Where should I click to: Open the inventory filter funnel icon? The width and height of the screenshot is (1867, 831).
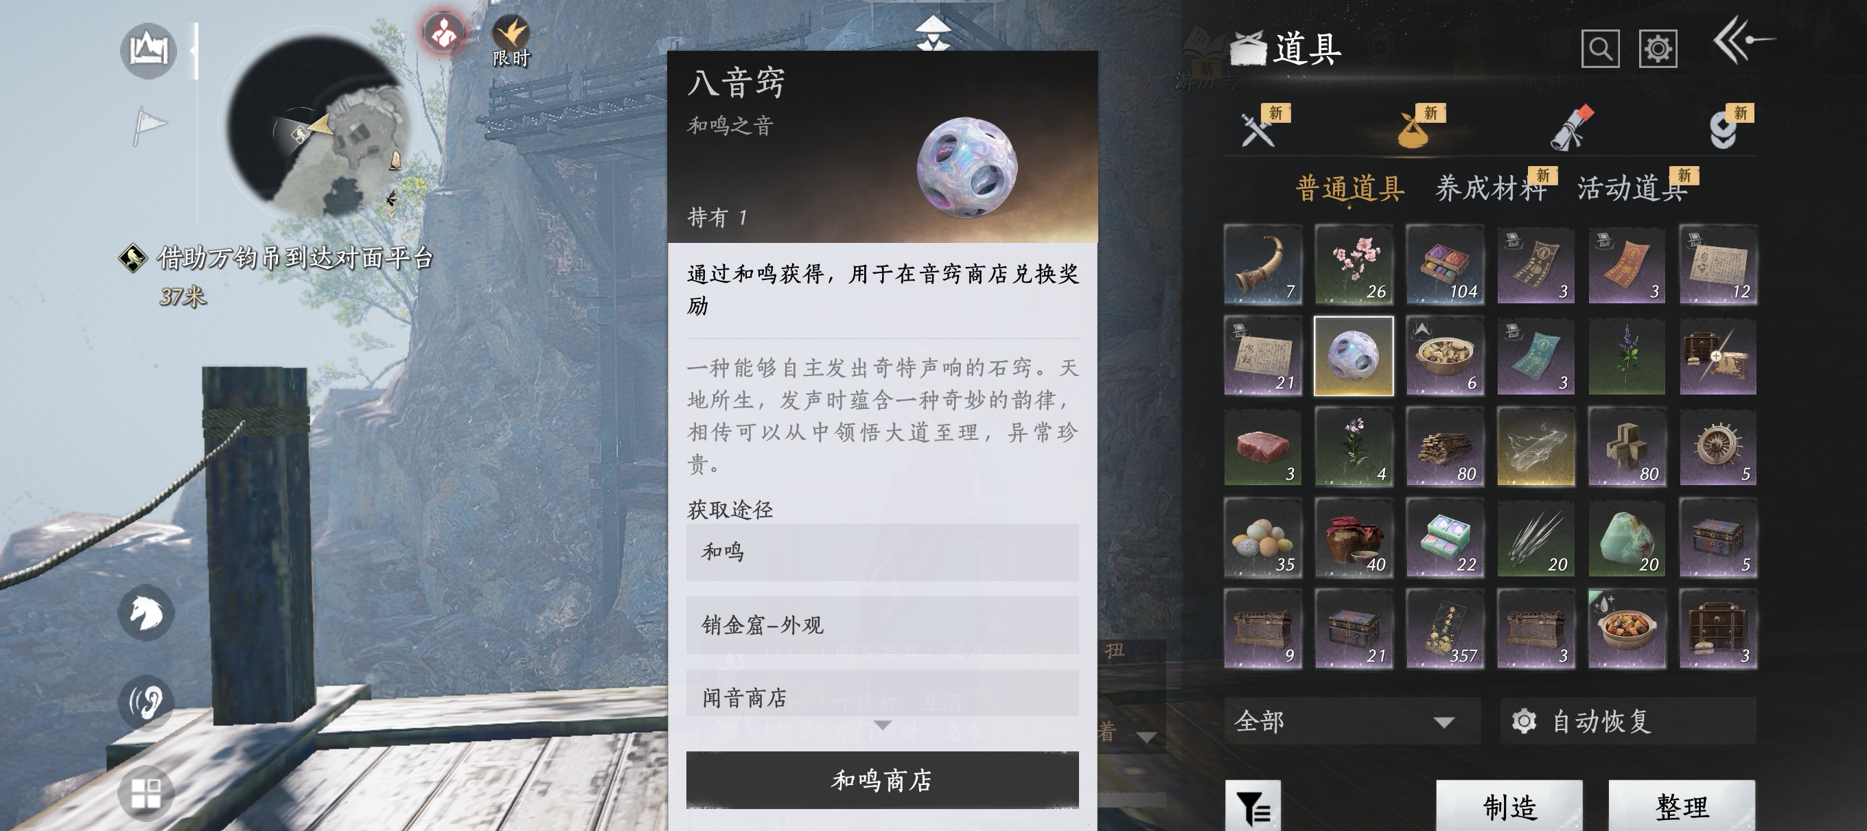pos(1253,805)
